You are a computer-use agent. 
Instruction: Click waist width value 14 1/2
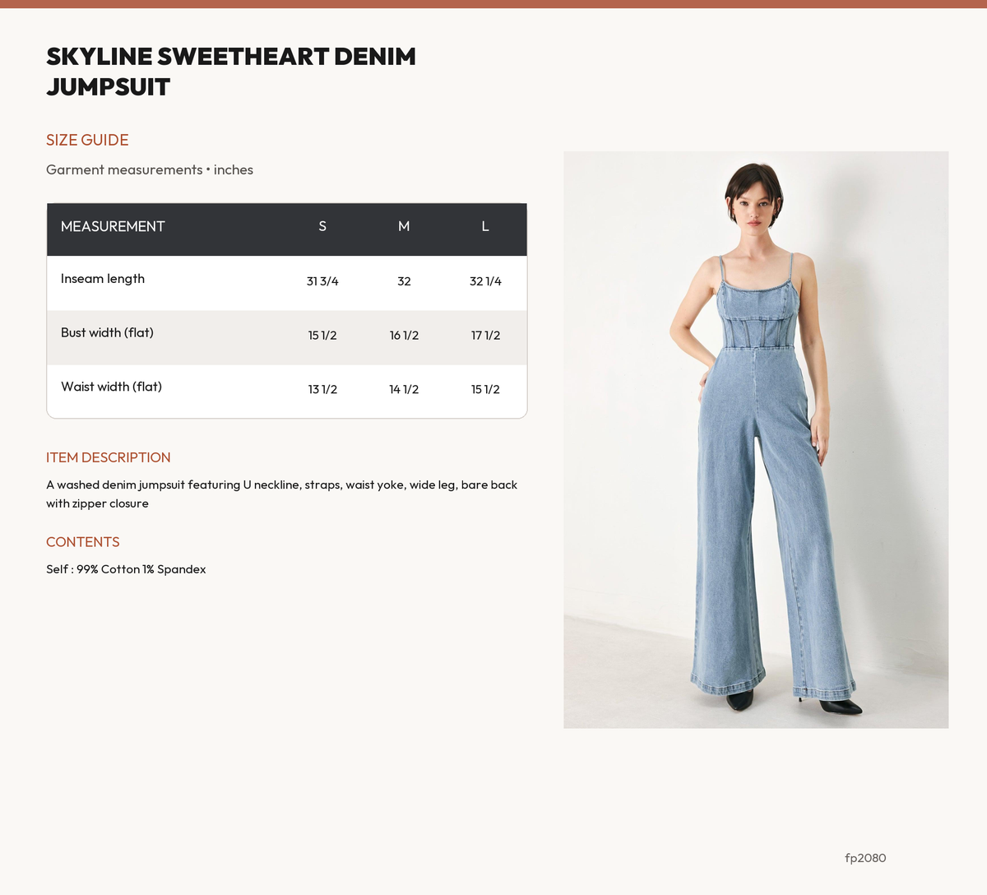pyautogui.click(x=404, y=390)
